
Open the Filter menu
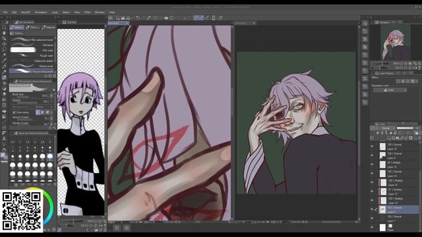[x=88, y=13]
